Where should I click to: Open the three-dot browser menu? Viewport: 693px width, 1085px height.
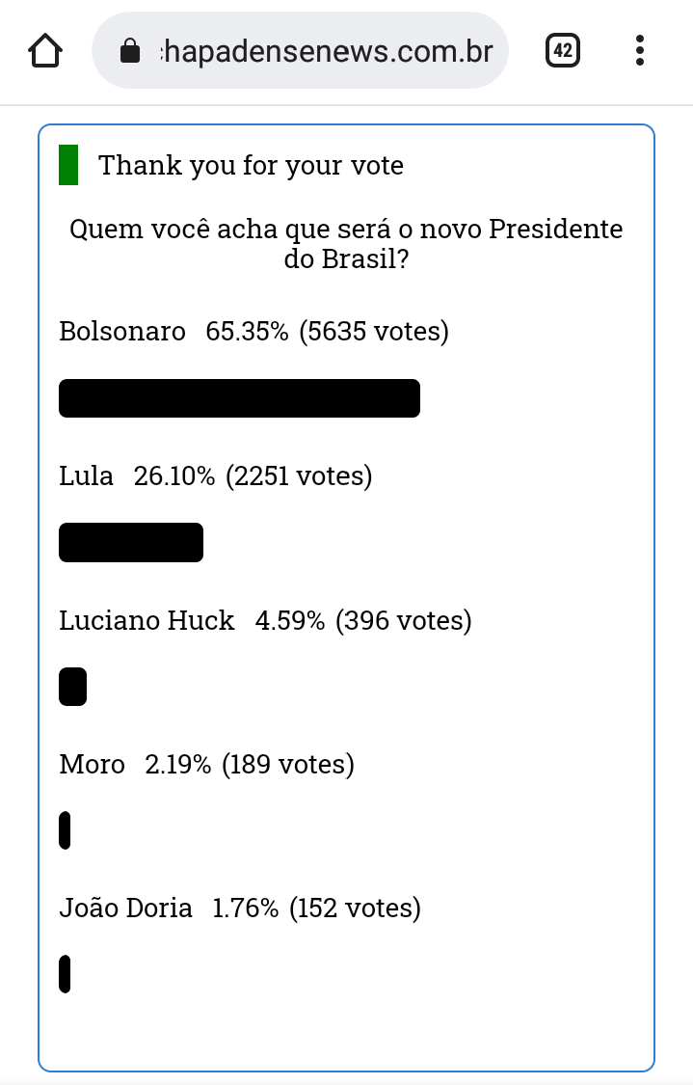point(640,50)
